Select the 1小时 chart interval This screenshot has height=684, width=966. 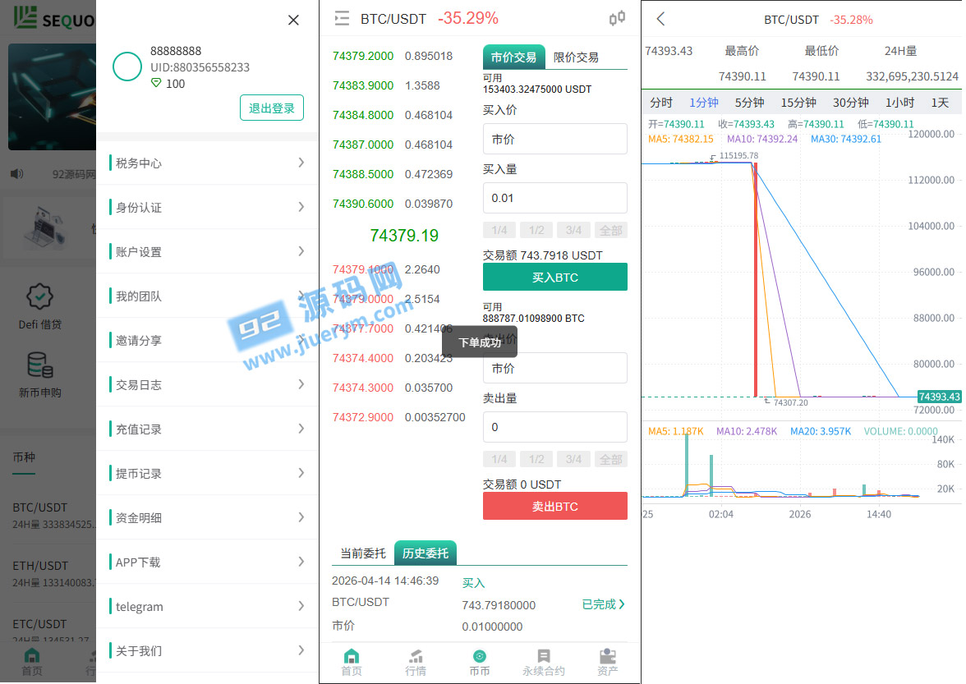click(x=899, y=103)
